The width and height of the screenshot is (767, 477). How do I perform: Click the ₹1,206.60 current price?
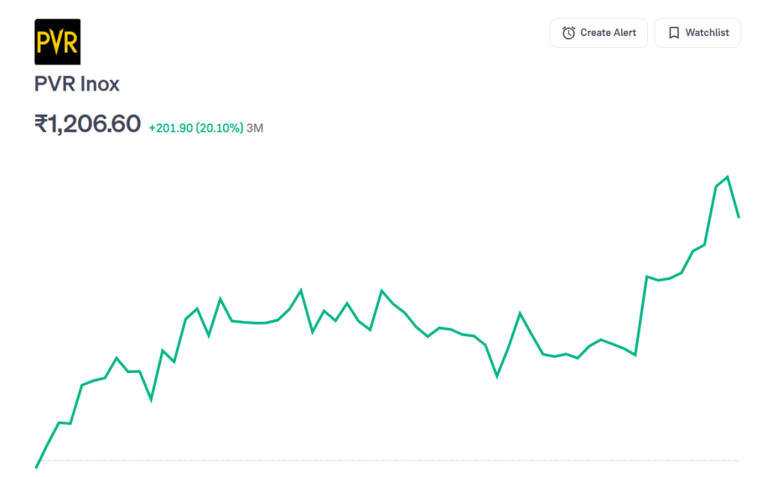[88, 124]
